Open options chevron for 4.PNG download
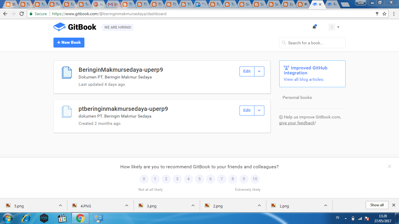This screenshot has height=224, width=399. point(127,205)
